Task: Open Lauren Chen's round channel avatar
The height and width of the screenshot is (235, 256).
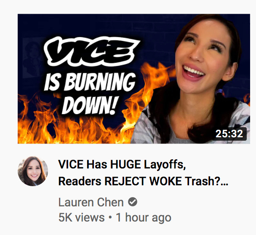Action: pos(33,171)
